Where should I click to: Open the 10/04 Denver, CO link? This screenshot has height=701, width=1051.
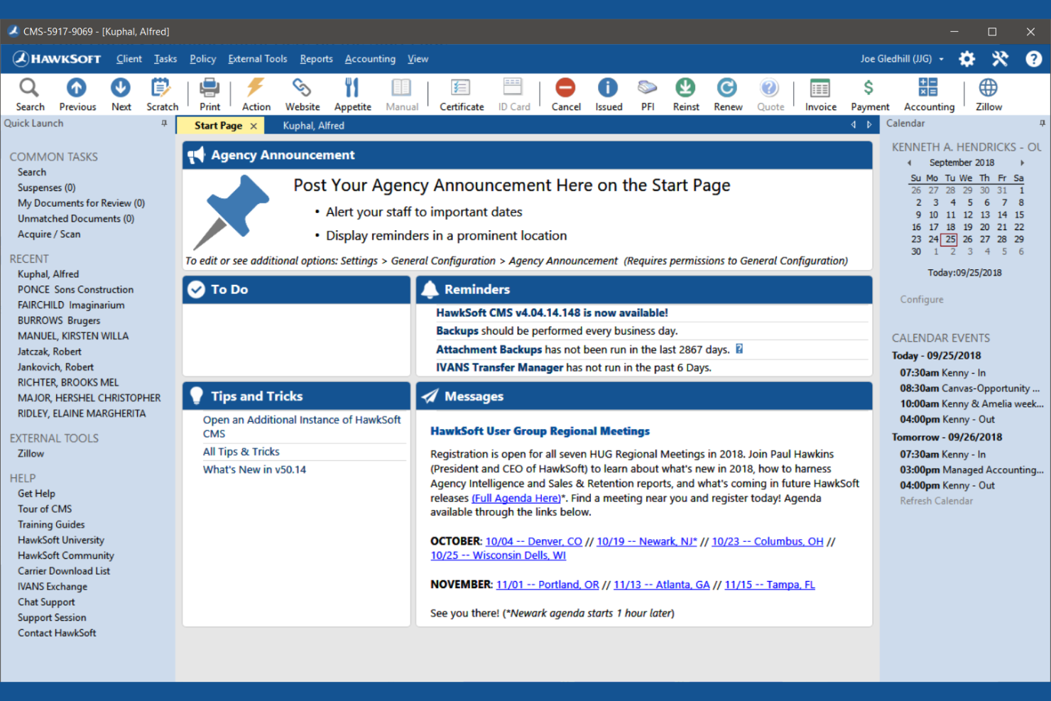tap(533, 541)
